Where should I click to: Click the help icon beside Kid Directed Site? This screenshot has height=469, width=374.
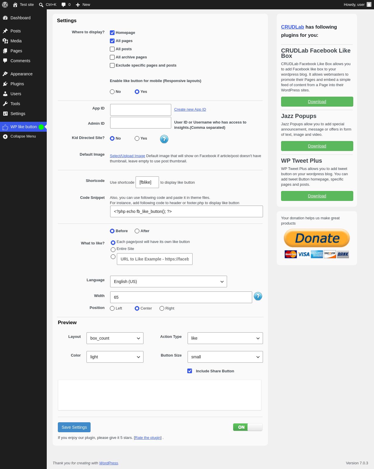[x=164, y=139]
